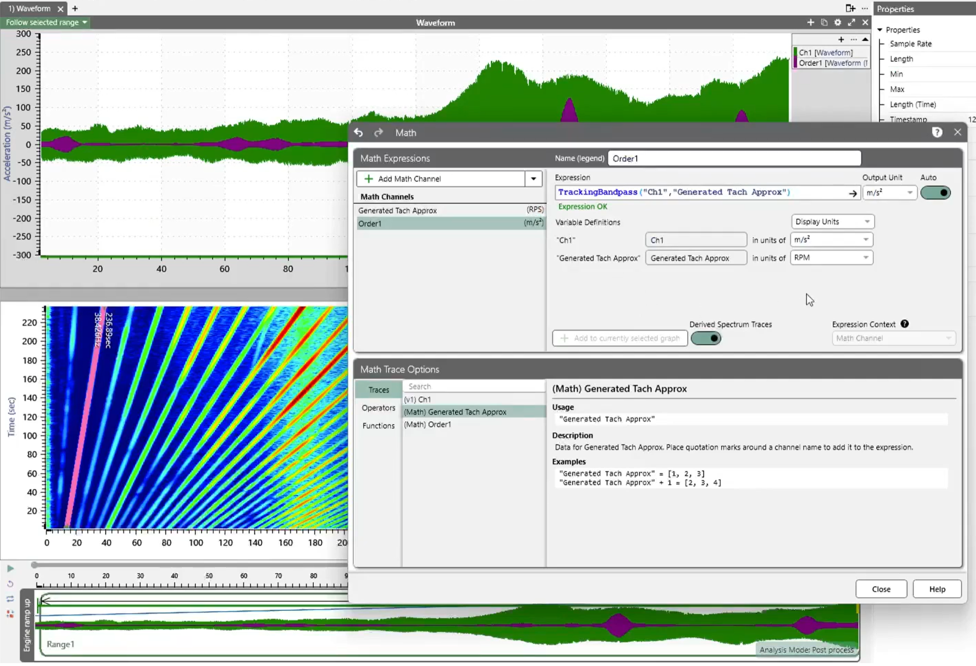Click the Expression Context info icon
This screenshot has height=666, width=976.
(905, 324)
